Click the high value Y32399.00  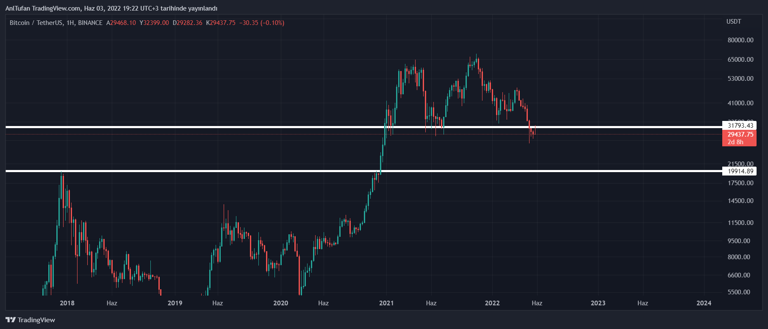point(154,23)
